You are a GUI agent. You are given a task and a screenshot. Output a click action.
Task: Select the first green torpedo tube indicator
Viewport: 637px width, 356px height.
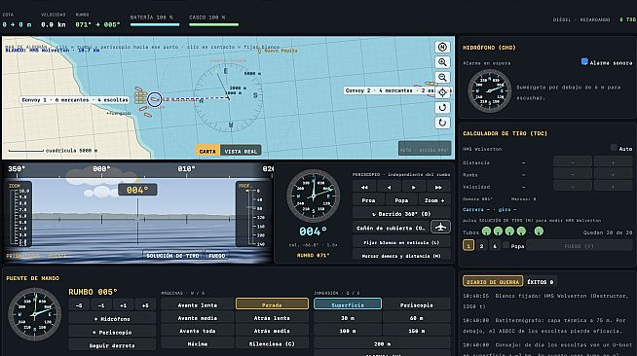(x=486, y=231)
